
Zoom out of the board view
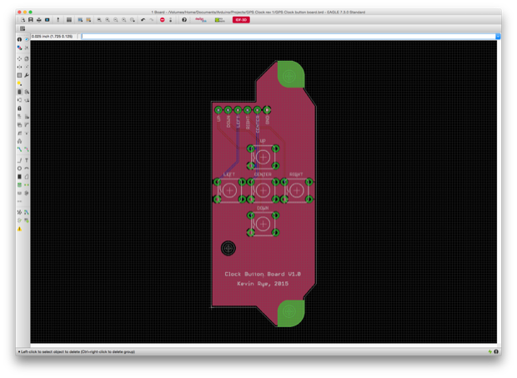pyautogui.click(x=116, y=20)
